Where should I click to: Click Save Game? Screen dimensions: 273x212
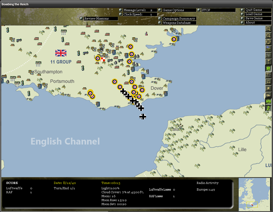[256, 18]
